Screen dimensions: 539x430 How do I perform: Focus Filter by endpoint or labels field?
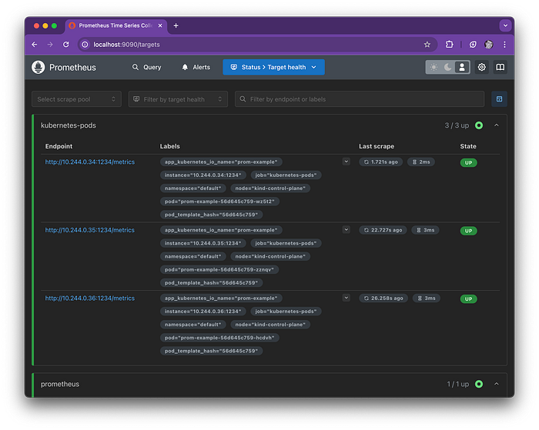tap(360, 99)
